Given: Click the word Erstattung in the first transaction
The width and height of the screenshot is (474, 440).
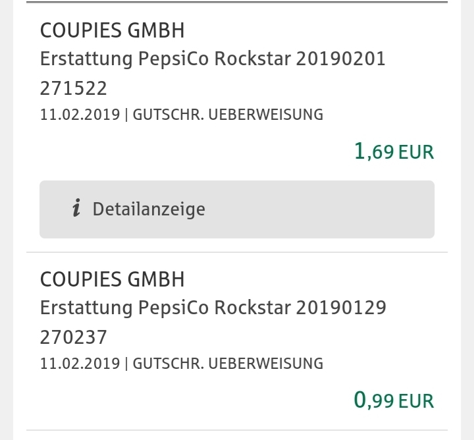Looking at the screenshot, I should pos(86,59).
